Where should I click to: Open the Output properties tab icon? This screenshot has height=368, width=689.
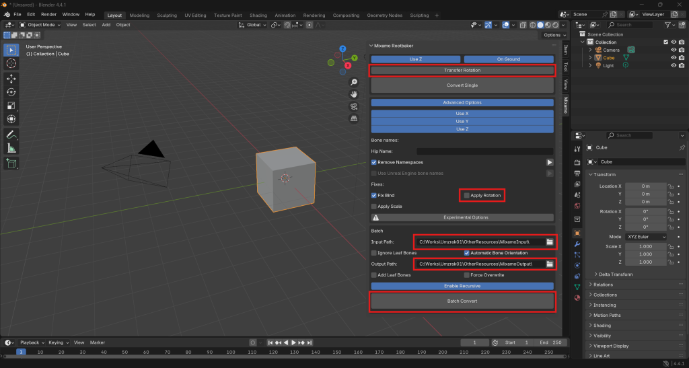tap(577, 174)
